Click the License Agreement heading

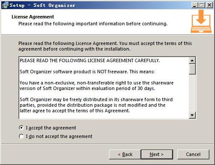(x=33, y=17)
